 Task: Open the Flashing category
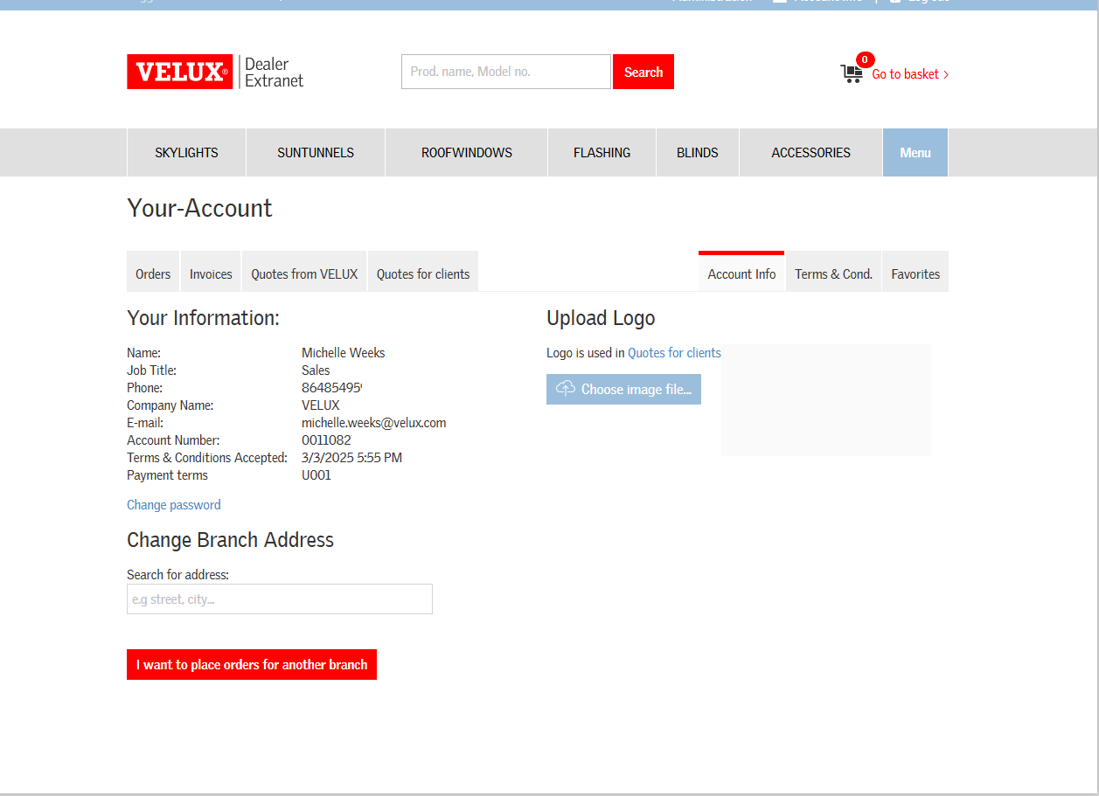pyautogui.click(x=602, y=153)
